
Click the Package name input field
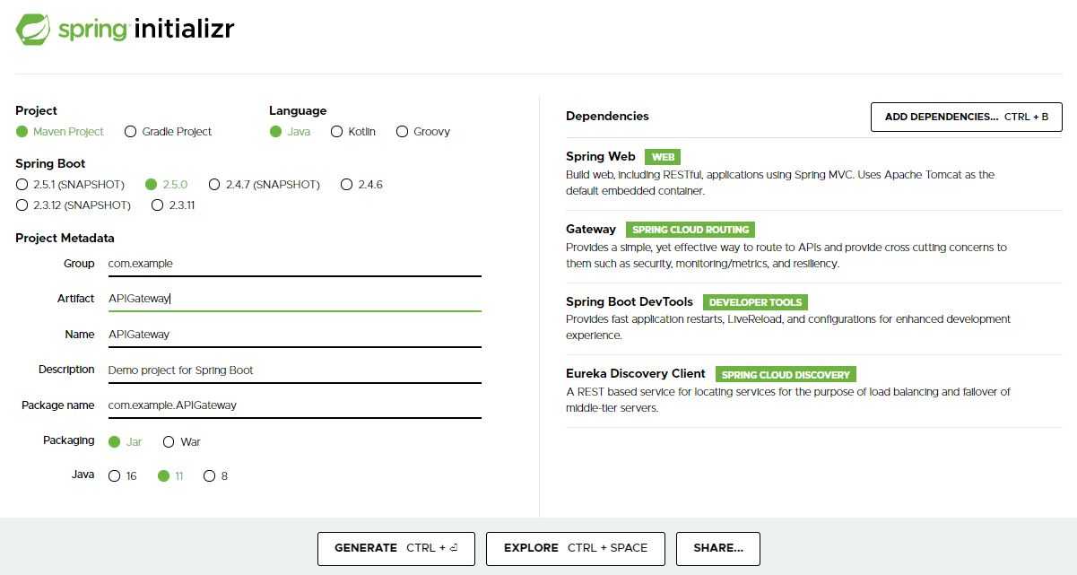click(x=294, y=405)
